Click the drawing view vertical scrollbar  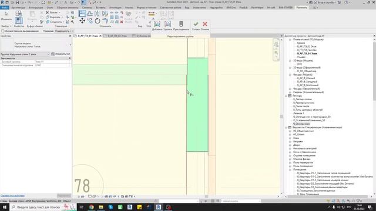(x=281, y=117)
